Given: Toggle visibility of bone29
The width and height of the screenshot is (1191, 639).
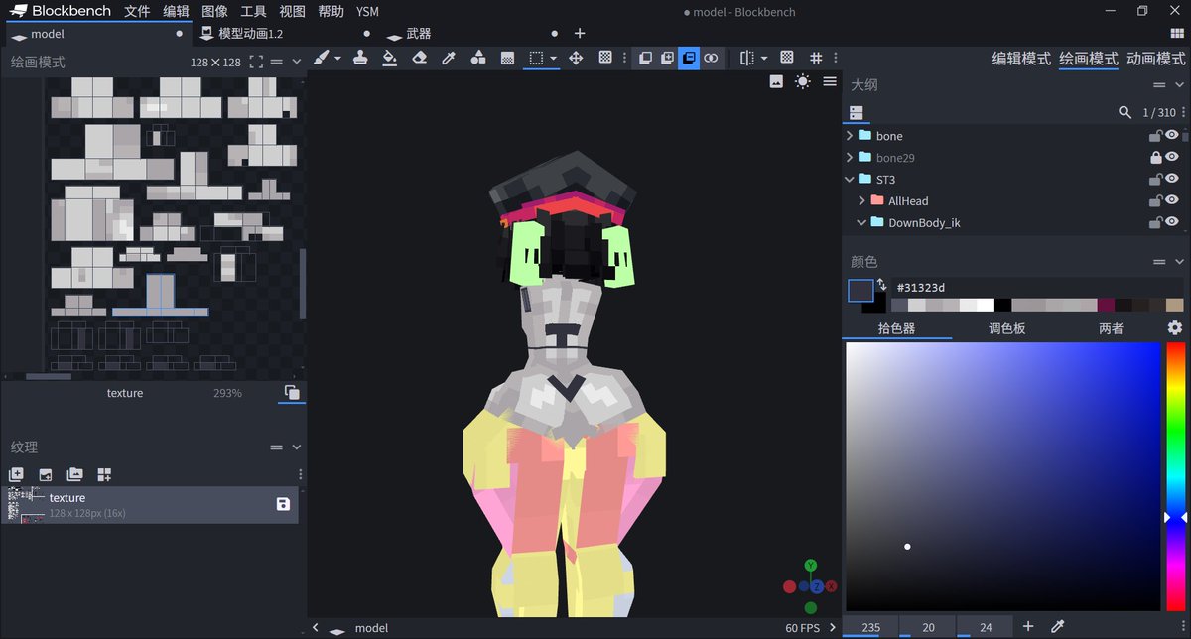Looking at the screenshot, I should pyautogui.click(x=1172, y=158).
